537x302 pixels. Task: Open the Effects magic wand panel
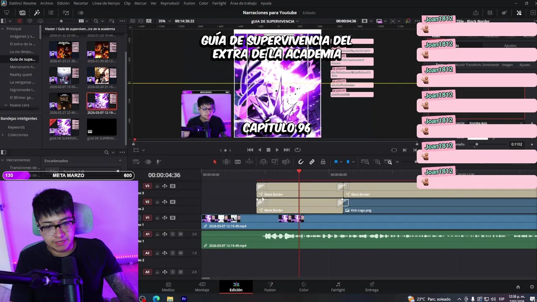tap(37, 13)
